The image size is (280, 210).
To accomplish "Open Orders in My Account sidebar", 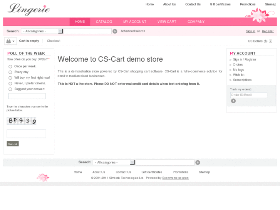I will coord(238,64).
